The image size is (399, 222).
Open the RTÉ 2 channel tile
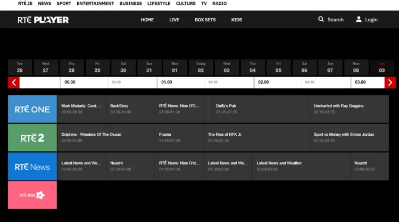click(x=32, y=138)
